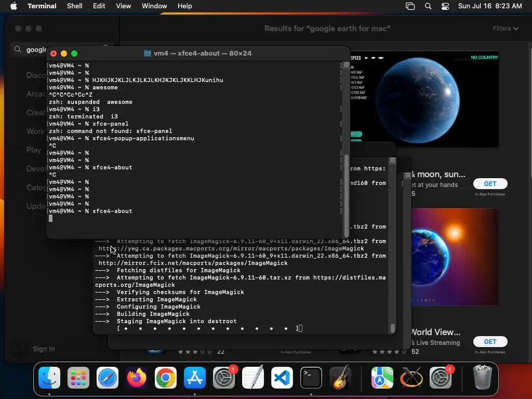Open System Settings with badge in Dock
This screenshot has height=399, width=532.
click(224, 377)
